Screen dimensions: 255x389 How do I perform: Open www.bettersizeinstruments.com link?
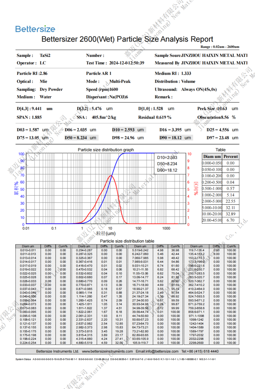(107, 351)
